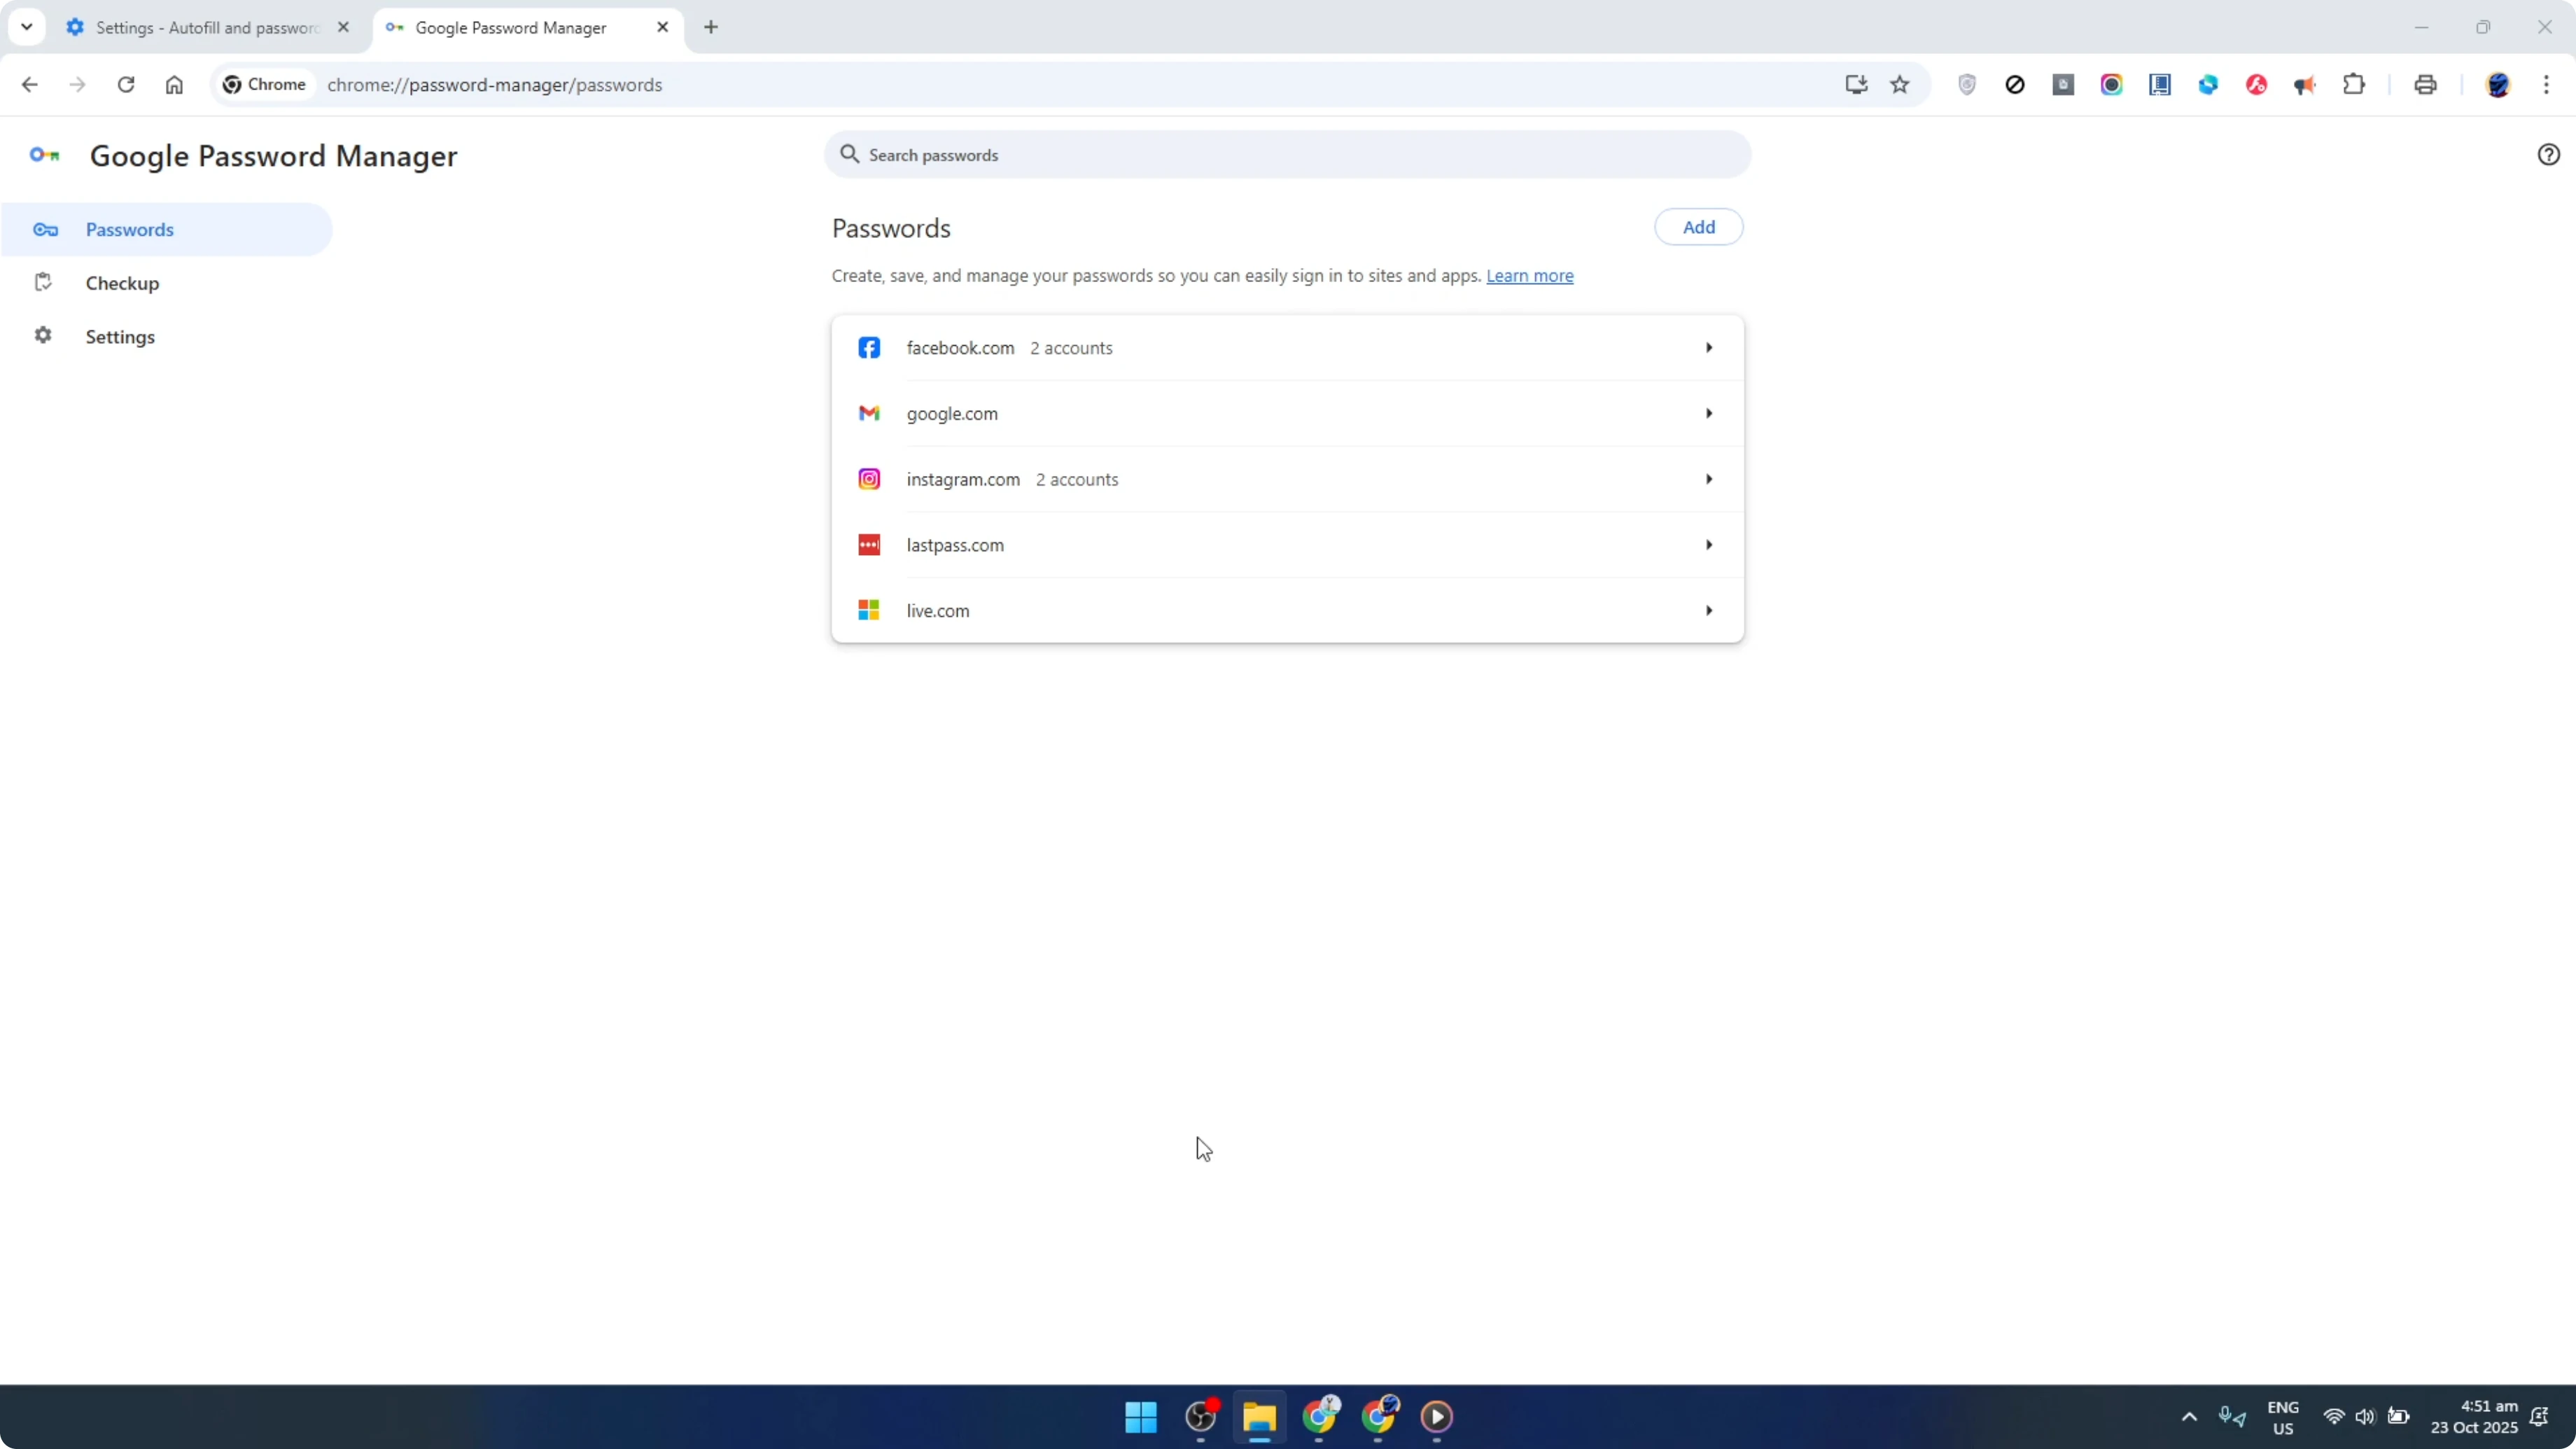
Task: Select Checkup in the sidebar
Action: click(x=122, y=283)
